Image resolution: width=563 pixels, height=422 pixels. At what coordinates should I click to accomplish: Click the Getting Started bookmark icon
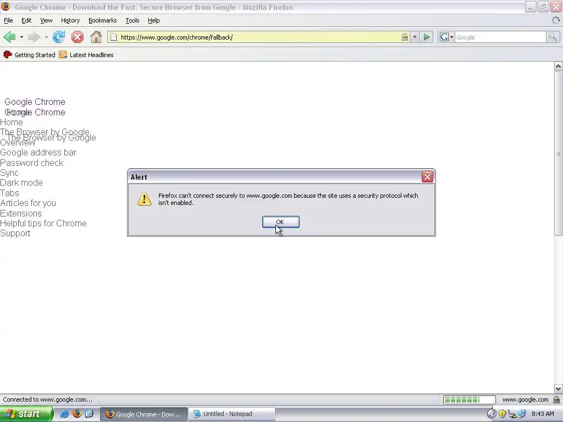pyautogui.click(x=8, y=54)
